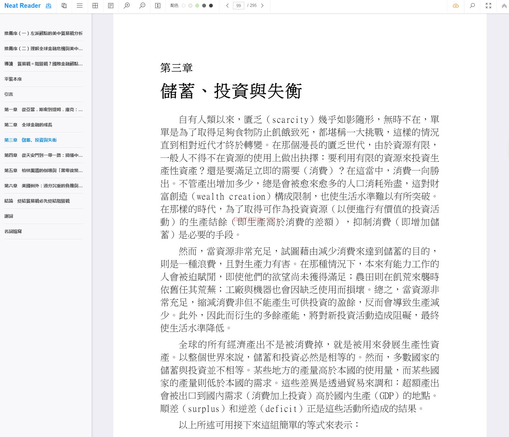Select highlighted 第三章 儲蓄、投資與失衡 entry

(30, 140)
